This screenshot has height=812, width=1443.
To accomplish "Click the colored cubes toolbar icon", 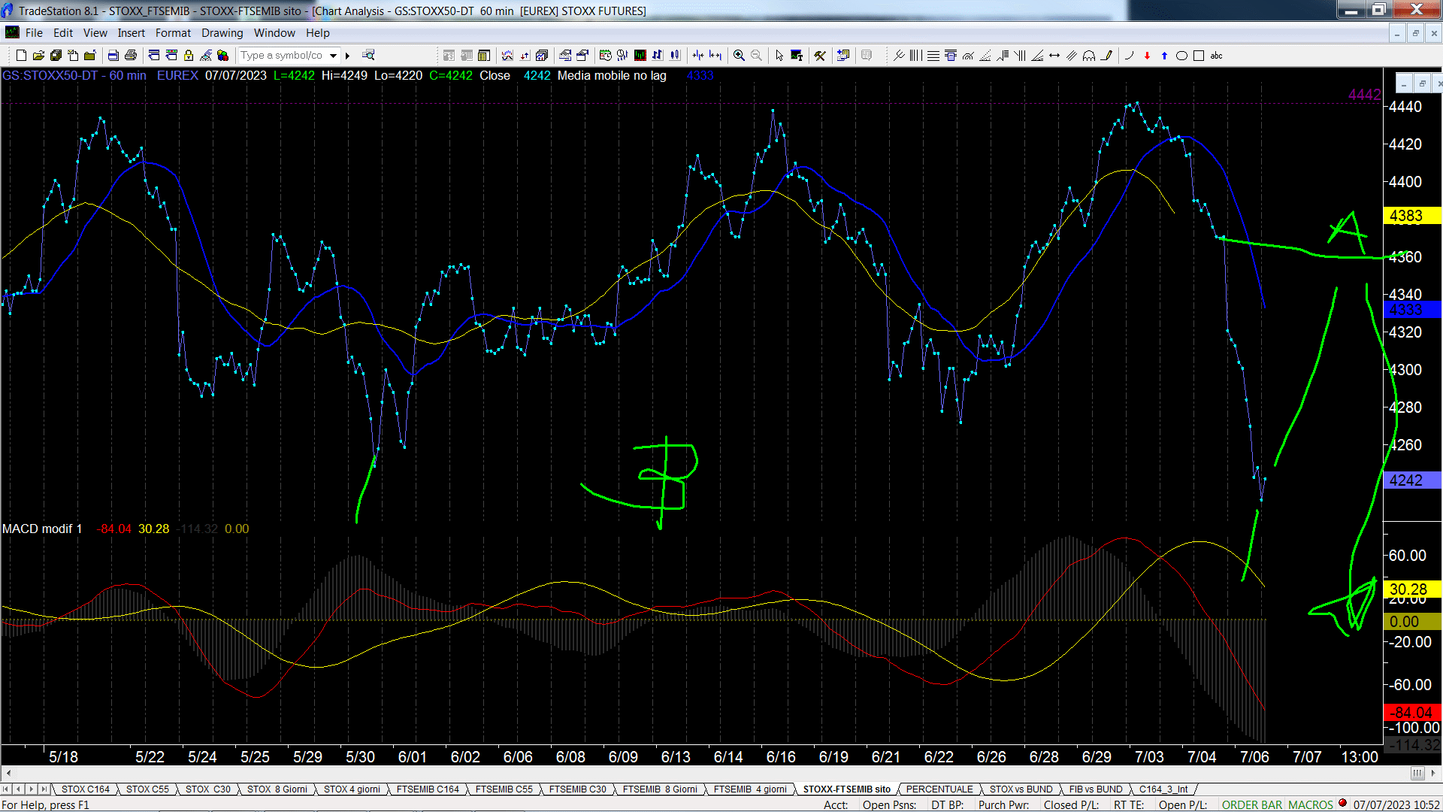I will pos(222,56).
